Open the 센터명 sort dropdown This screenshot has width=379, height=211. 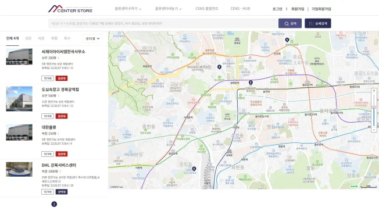click(92, 38)
